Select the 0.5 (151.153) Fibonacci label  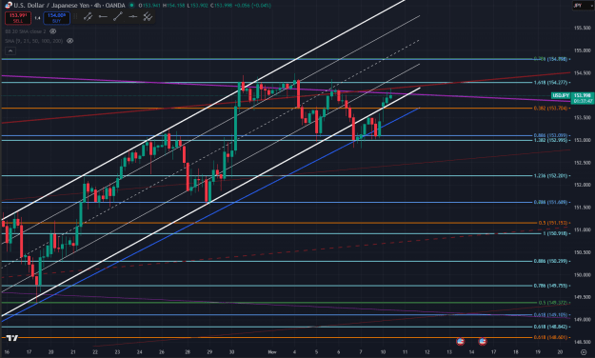pyautogui.click(x=553, y=223)
